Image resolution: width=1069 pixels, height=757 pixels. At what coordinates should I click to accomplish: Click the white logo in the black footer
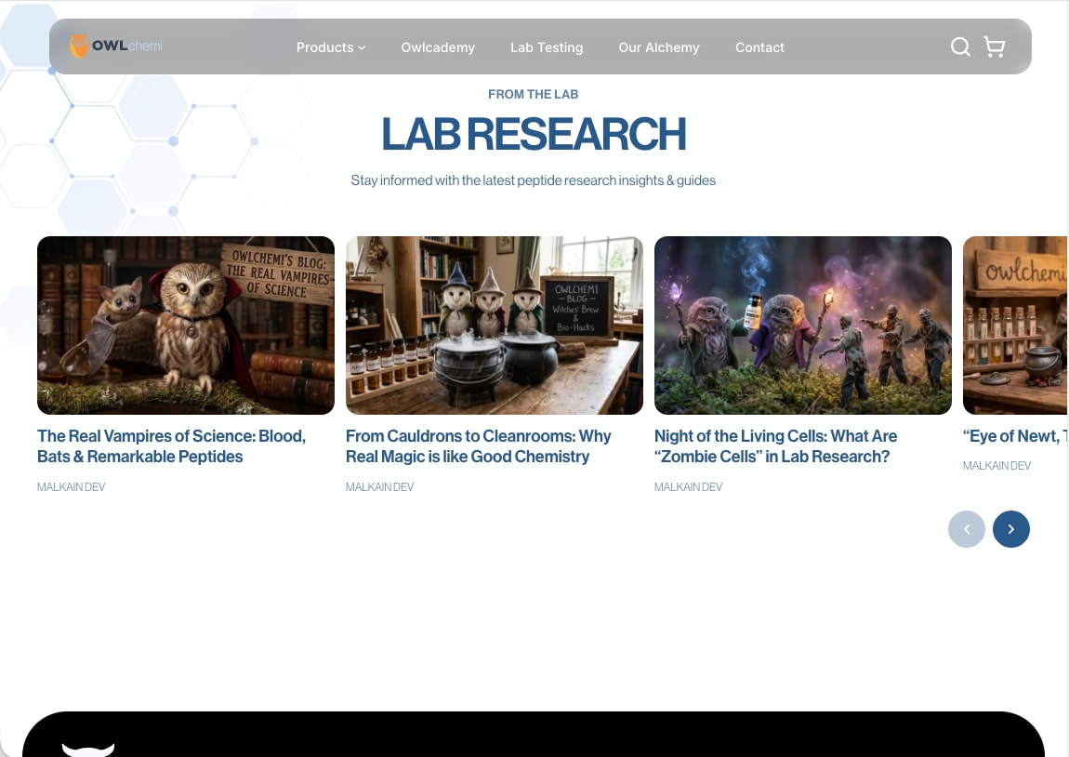pos(88,750)
